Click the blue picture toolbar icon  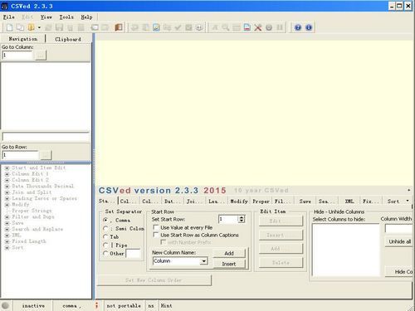156,27
